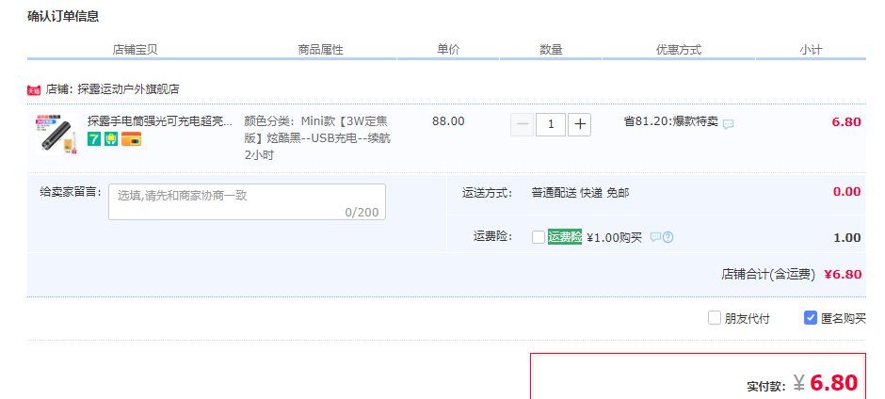
Task: Click the 单价 column header
Action: pyautogui.click(x=448, y=49)
